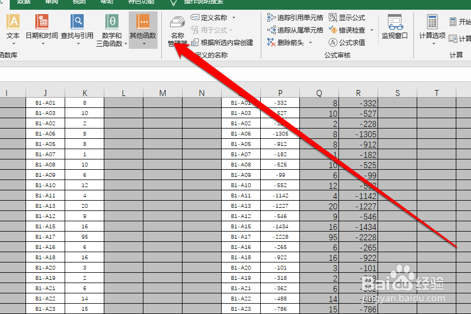Select the value 95 in column K
Screen dimensions: 471x314
tap(85, 236)
